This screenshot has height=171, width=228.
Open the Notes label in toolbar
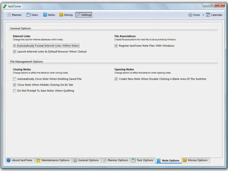(x=52, y=15)
